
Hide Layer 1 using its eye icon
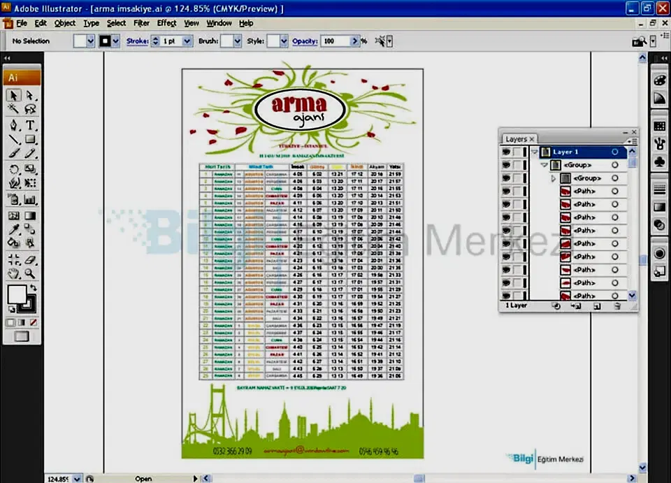507,152
